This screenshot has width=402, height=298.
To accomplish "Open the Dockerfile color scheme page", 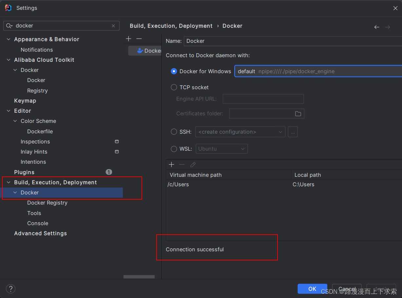I will point(40,131).
